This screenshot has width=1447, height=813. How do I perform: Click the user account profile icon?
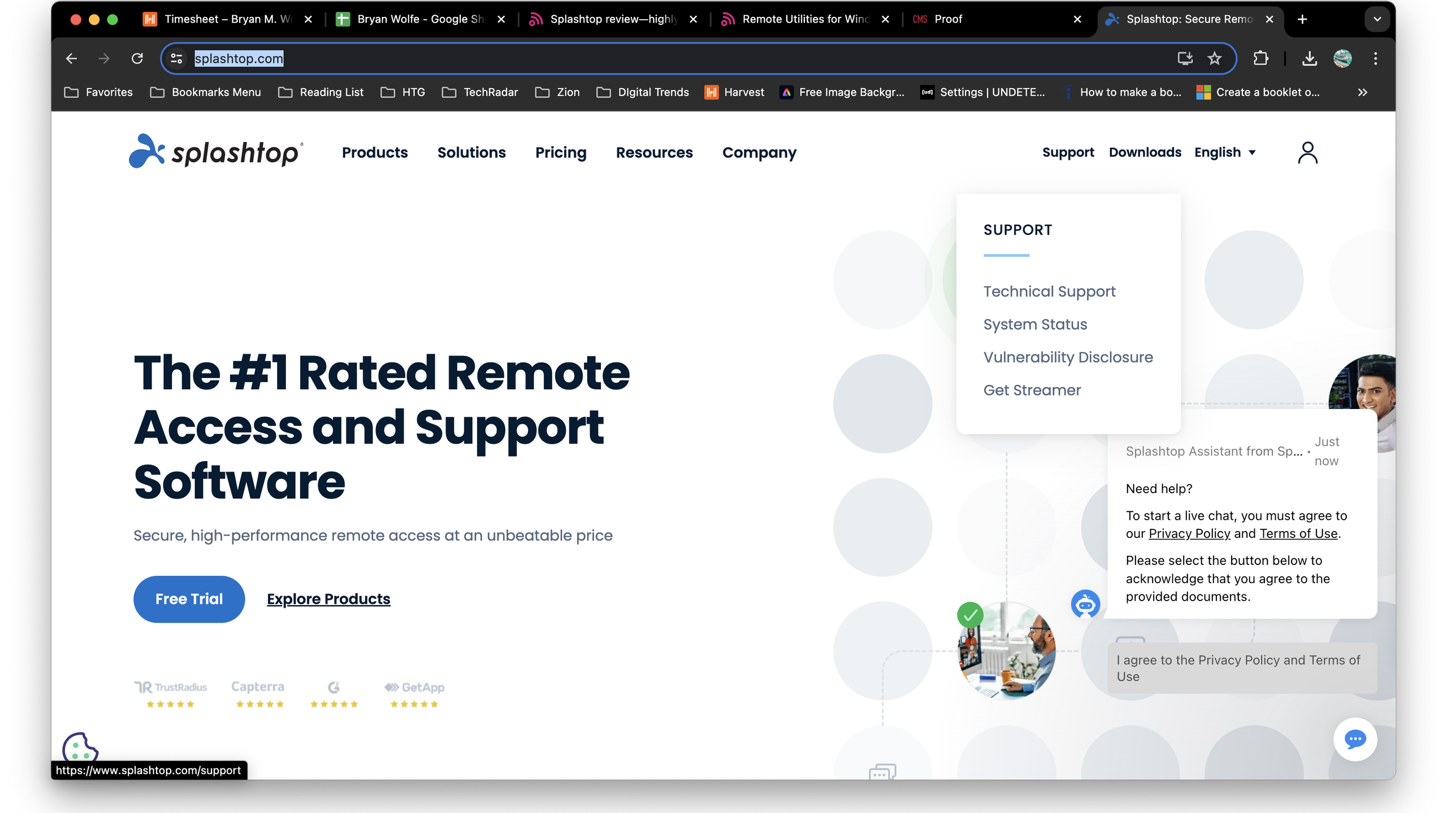[1307, 153]
